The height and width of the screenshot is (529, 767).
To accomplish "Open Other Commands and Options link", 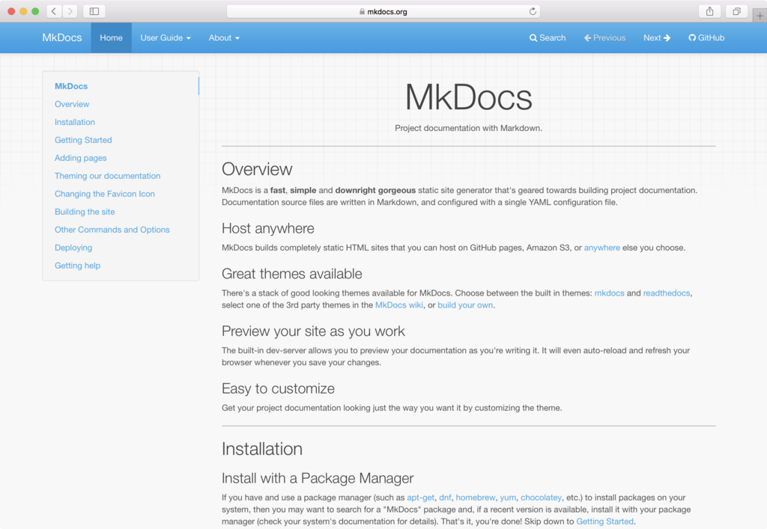I will (112, 230).
